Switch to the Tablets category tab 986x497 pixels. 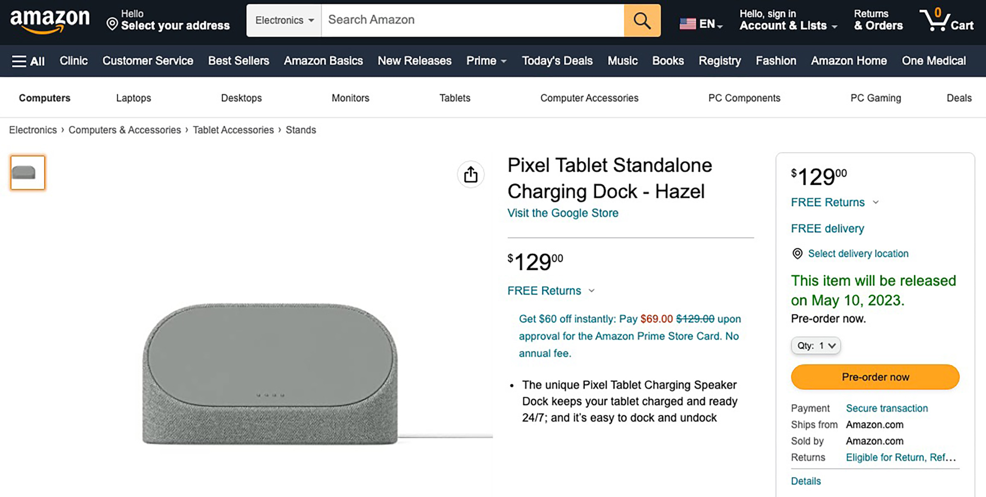[x=454, y=98]
